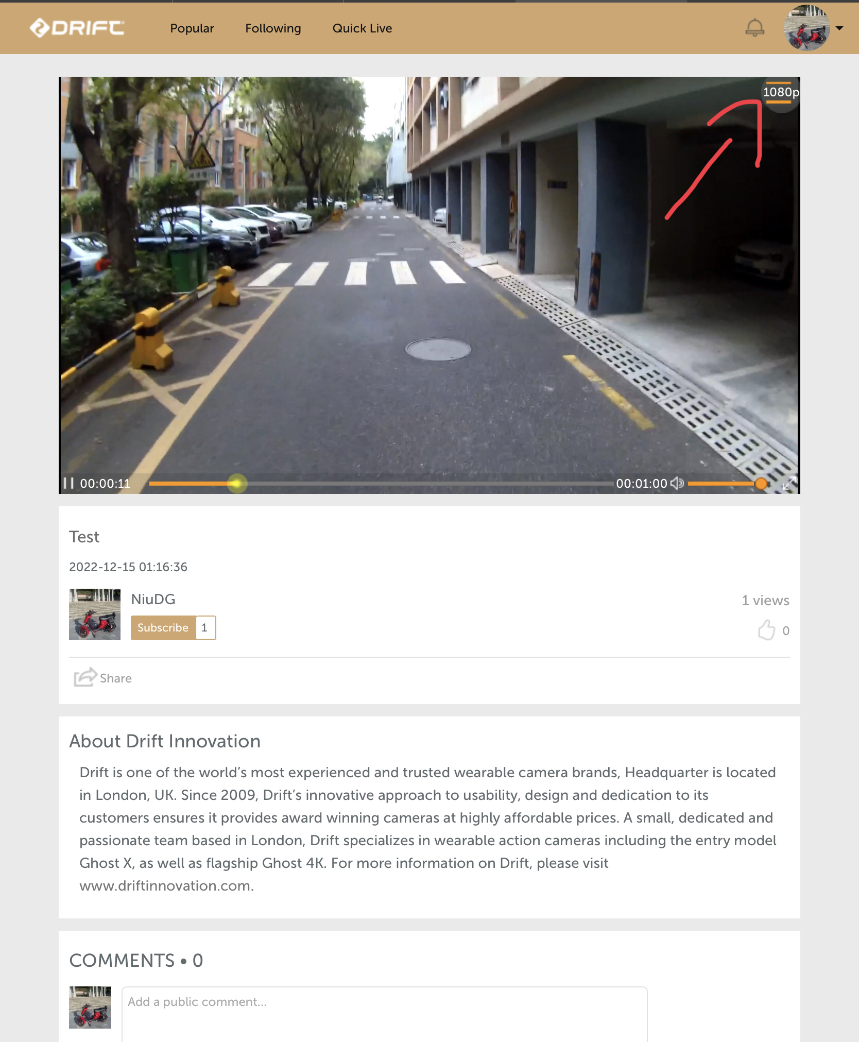Mute the video with speaker icon

point(677,483)
